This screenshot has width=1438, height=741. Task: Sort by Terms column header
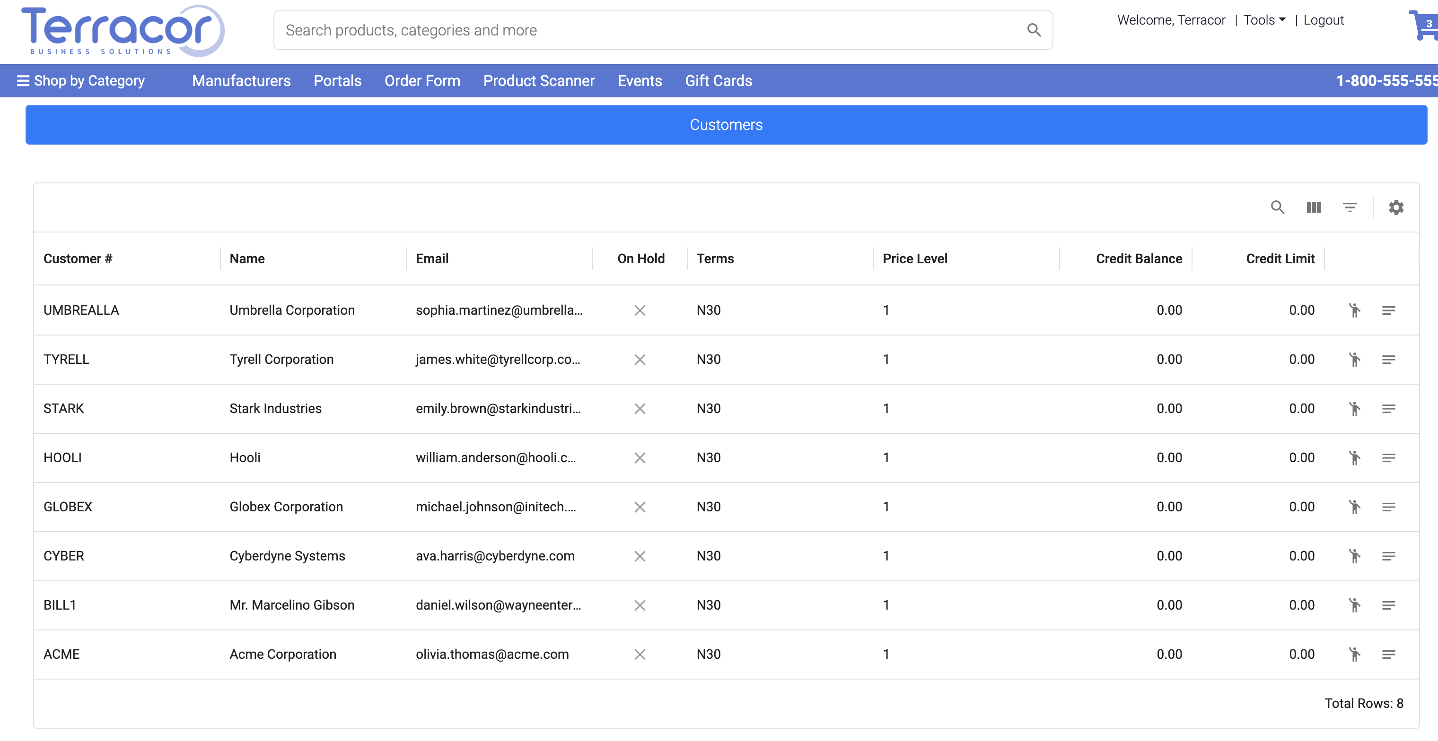click(715, 258)
